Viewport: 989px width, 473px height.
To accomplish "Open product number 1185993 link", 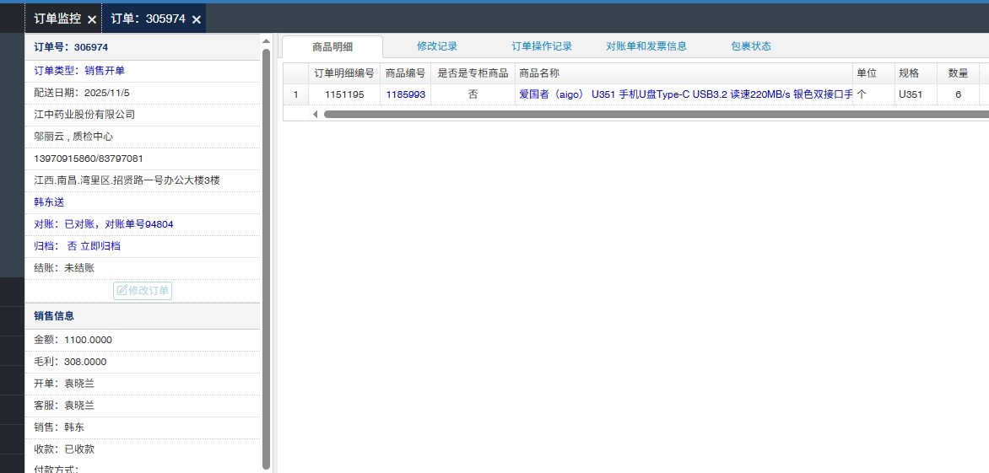I will (405, 94).
